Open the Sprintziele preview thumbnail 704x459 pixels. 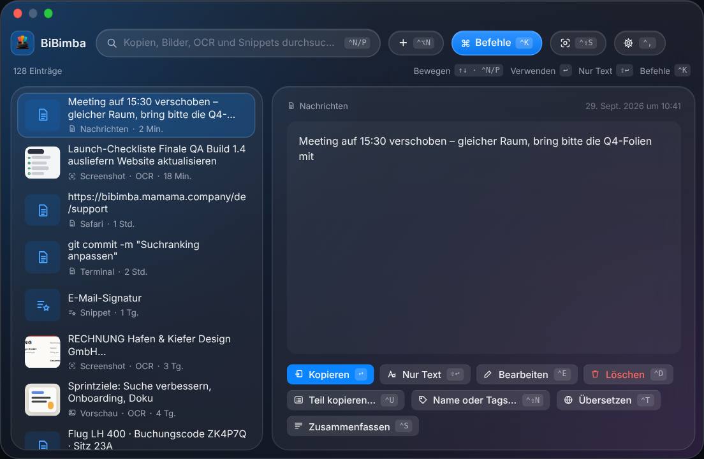43,400
